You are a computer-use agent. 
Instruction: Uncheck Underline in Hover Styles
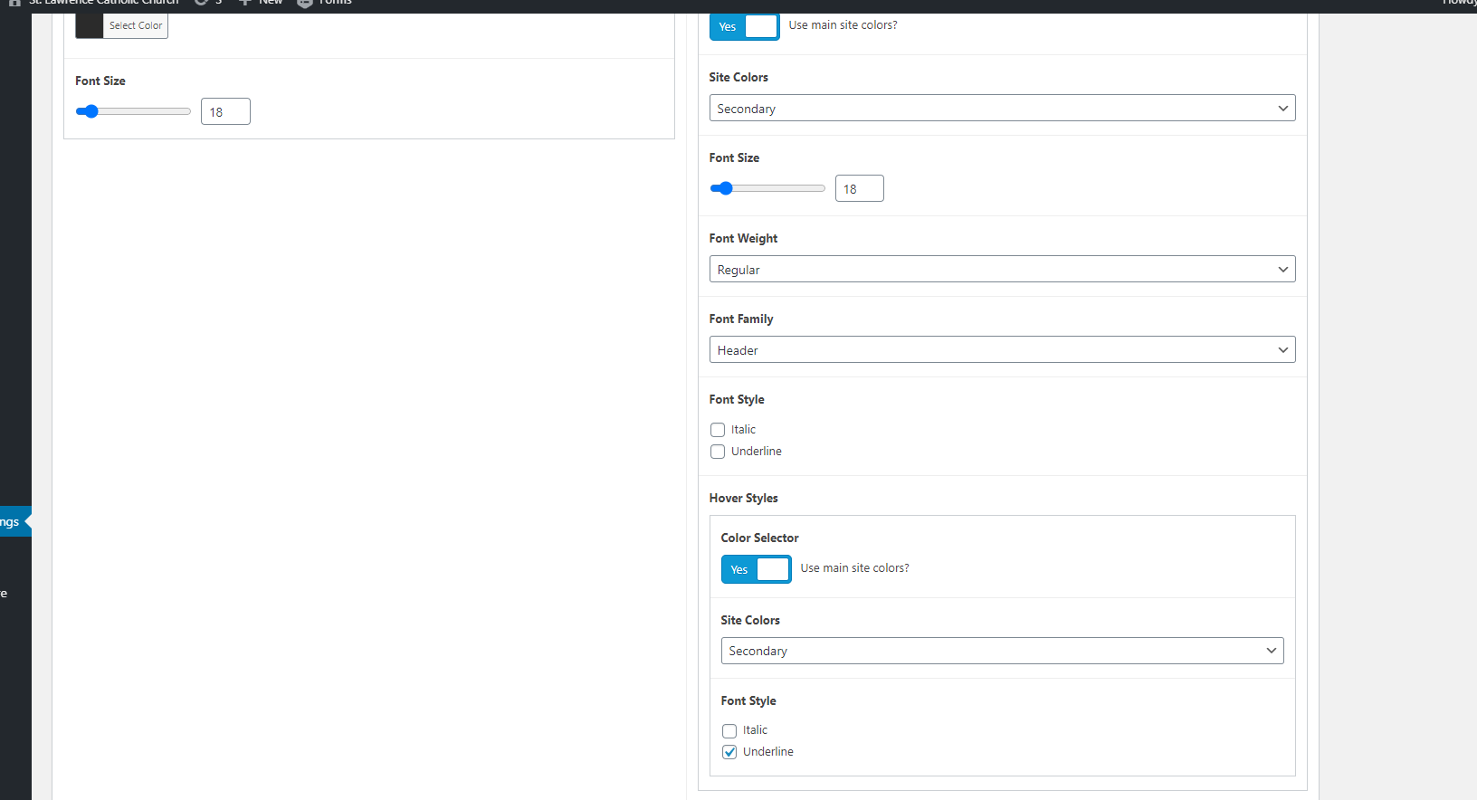729,752
